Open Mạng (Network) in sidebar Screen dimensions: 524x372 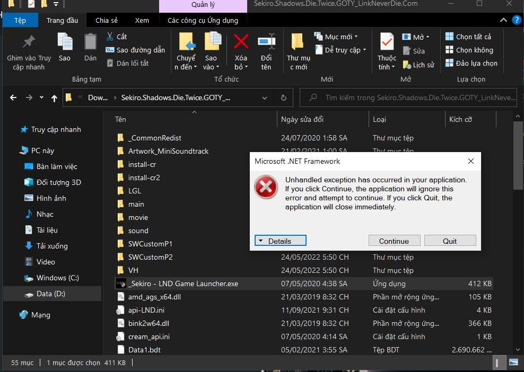[x=35, y=315]
